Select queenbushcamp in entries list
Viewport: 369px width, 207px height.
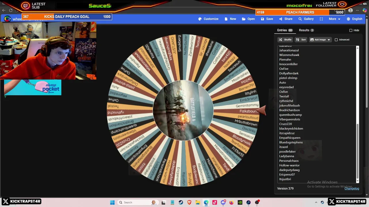pos(291,115)
